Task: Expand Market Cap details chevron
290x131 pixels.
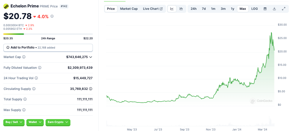Action: click(90, 57)
